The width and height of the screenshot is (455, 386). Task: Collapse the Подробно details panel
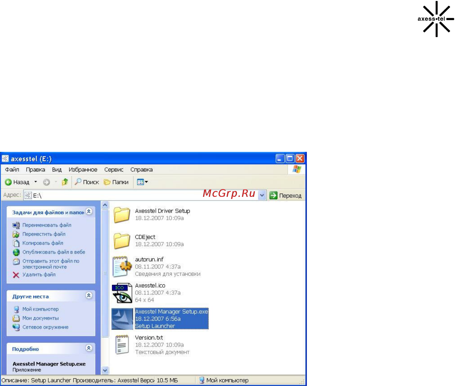click(89, 348)
